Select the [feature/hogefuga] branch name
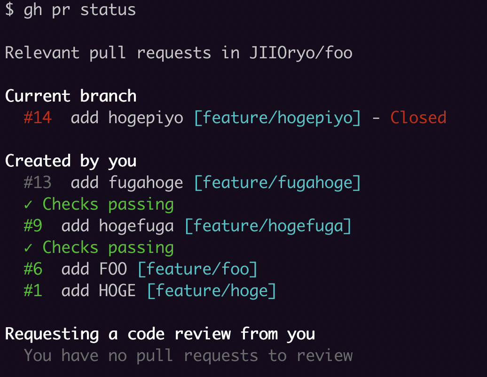 [x=268, y=226]
